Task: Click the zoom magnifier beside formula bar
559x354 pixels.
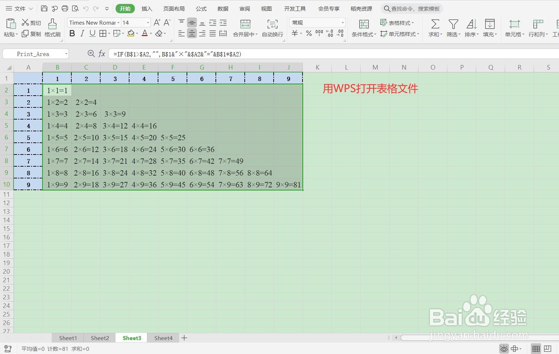Action: [x=91, y=54]
